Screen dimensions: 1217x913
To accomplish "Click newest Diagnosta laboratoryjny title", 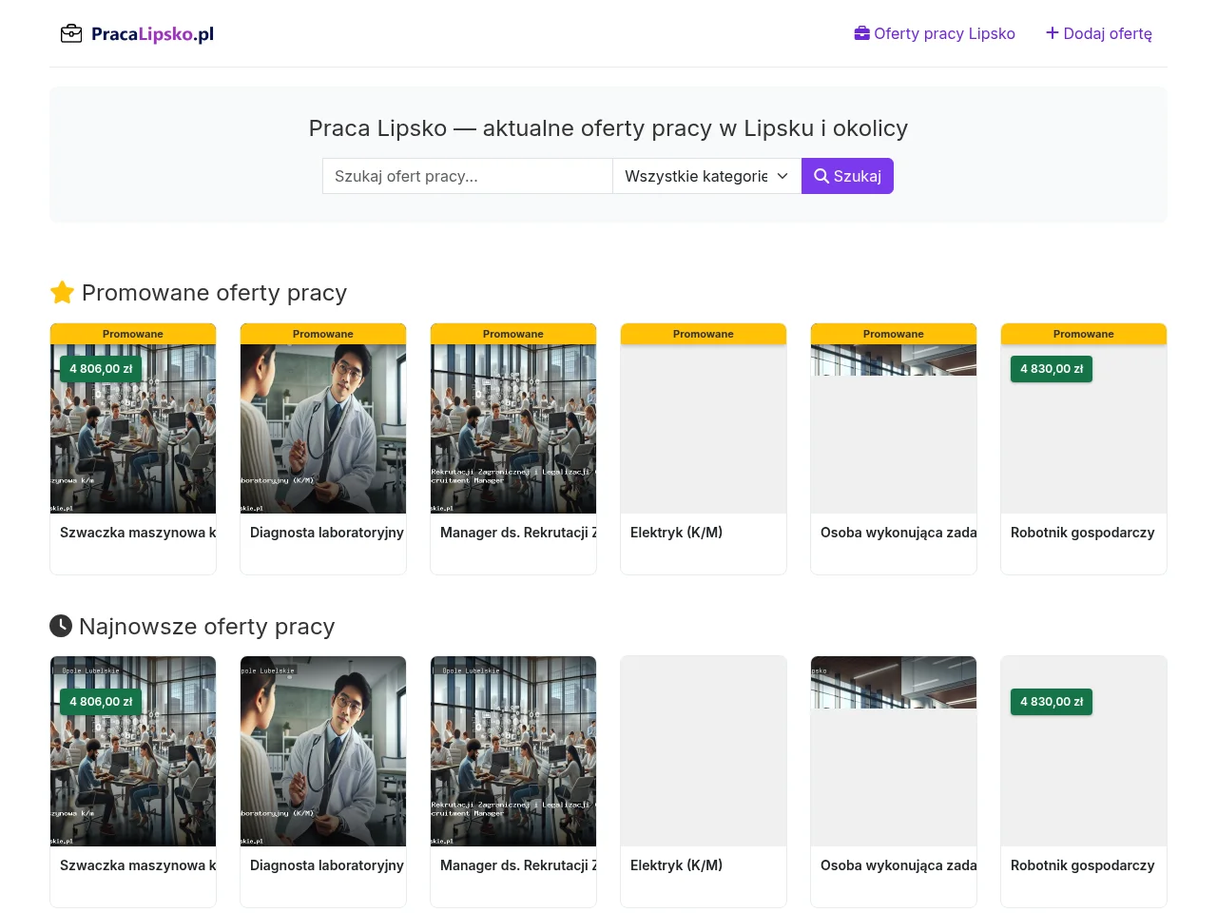I will (327, 865).
